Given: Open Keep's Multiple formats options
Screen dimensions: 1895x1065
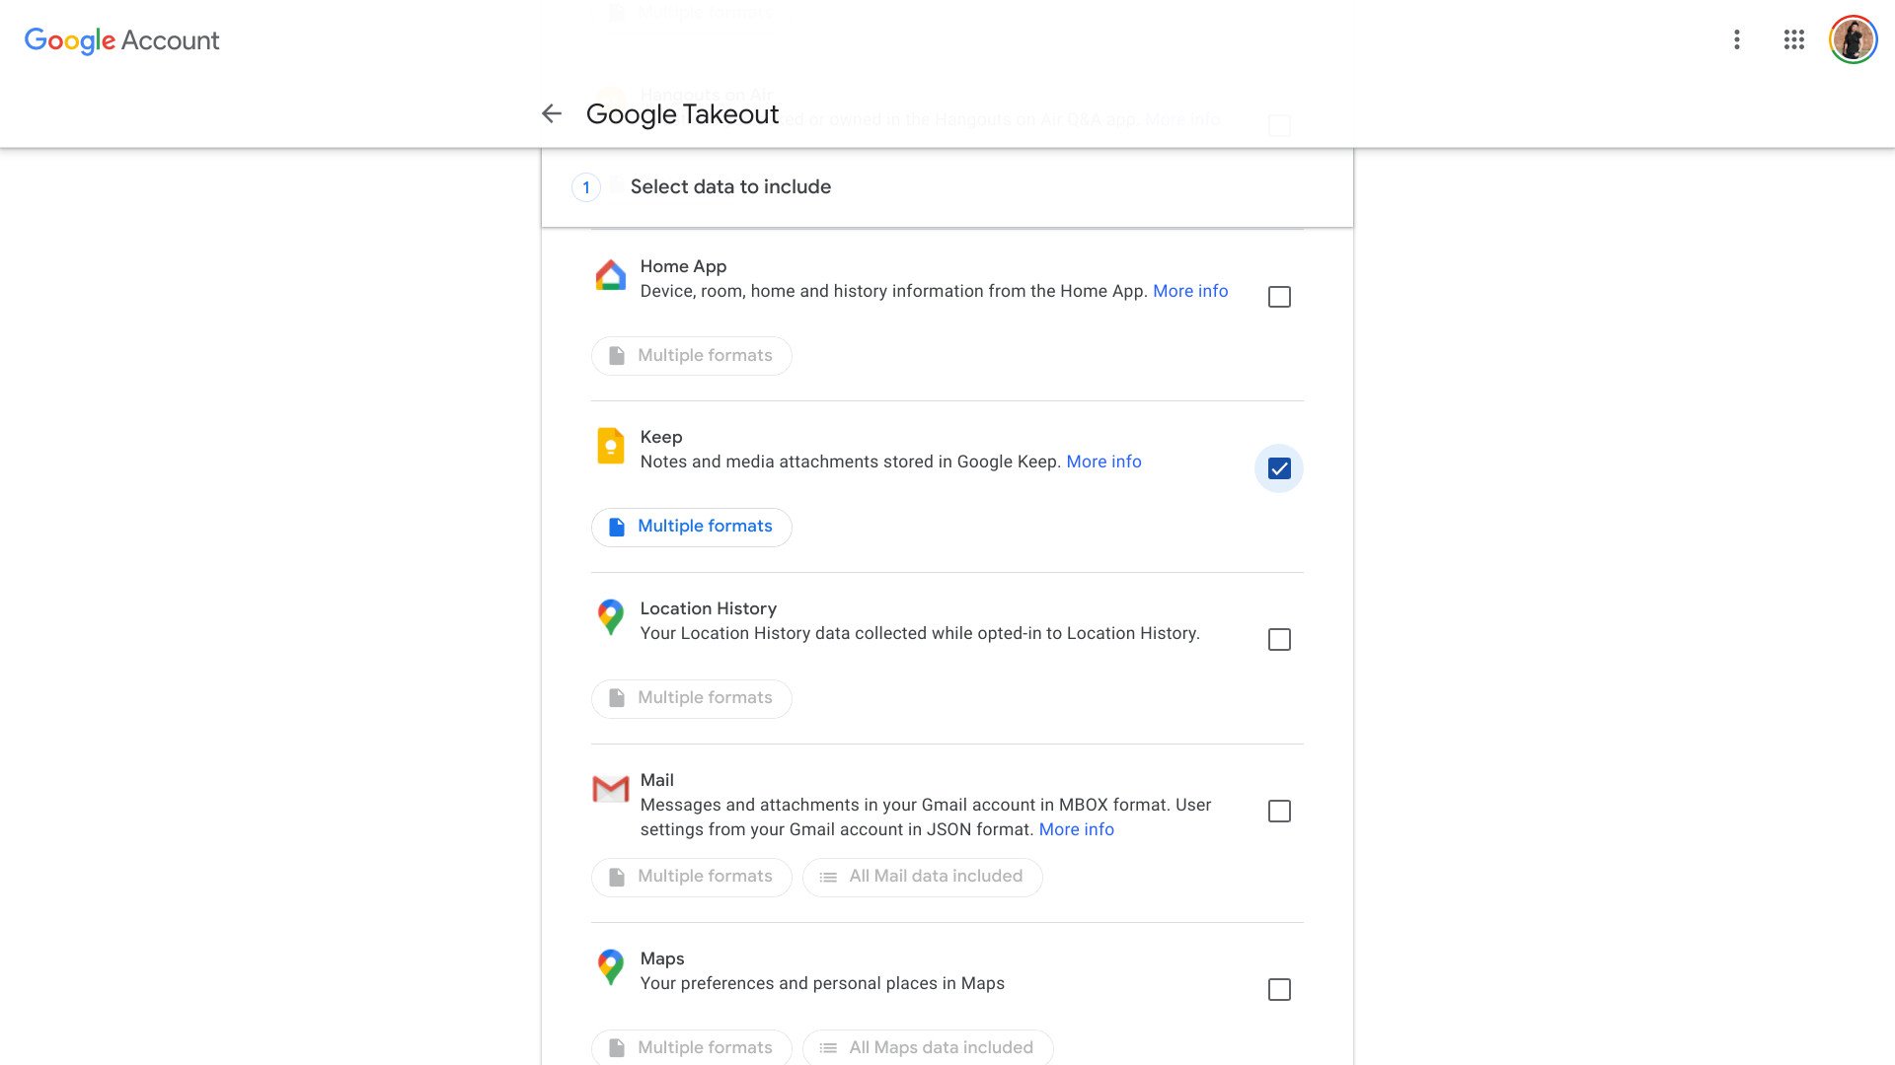Looking at the screenshot, I should coord(691,527).
